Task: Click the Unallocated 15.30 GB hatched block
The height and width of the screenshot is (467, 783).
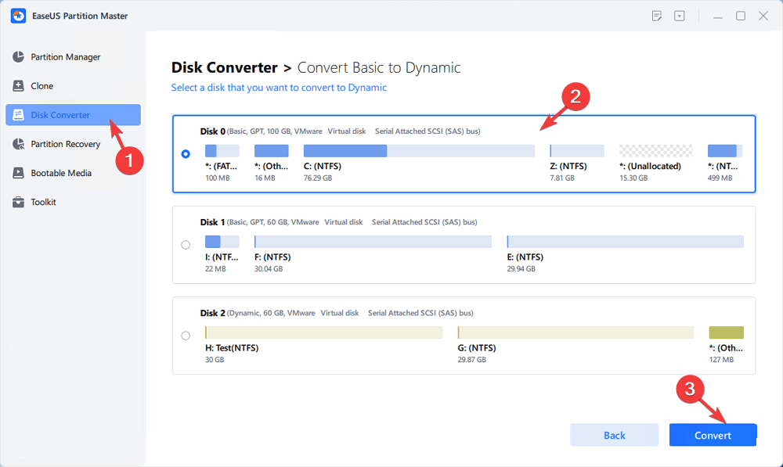Action: [655, 151]
